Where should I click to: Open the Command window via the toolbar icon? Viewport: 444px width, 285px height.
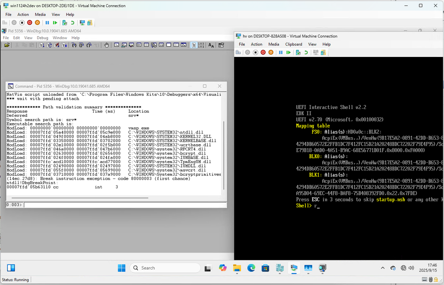coord(117,45)
